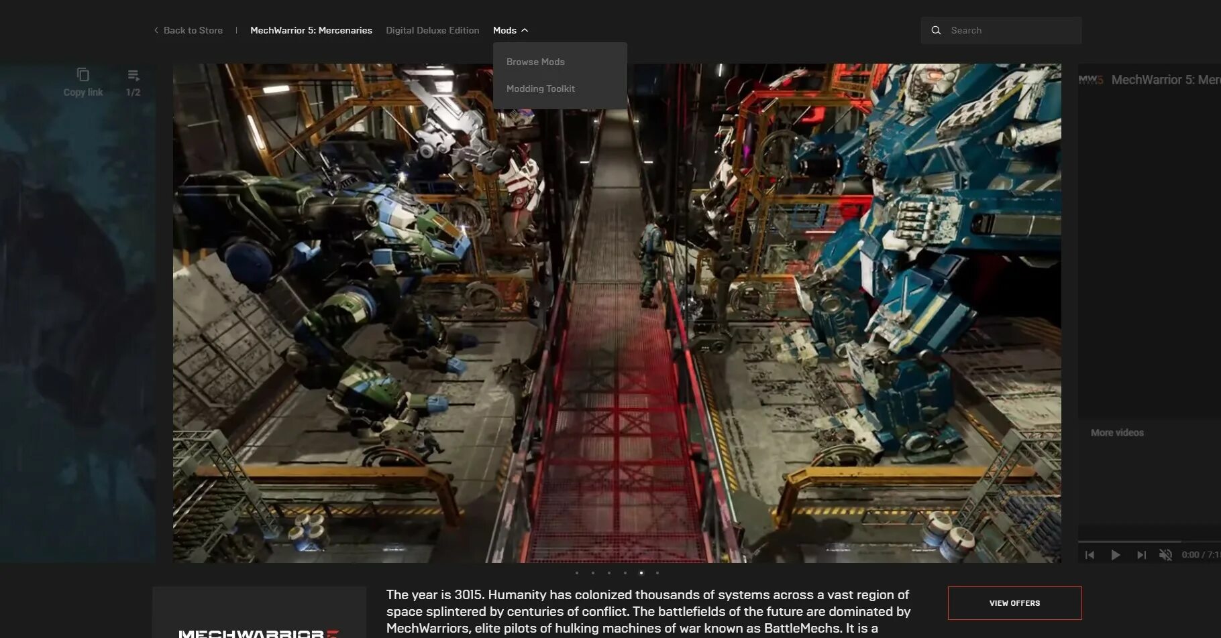The image size is (1221, 638).
Task: Select the second carousel dot
Action: (x=593, y=573)
